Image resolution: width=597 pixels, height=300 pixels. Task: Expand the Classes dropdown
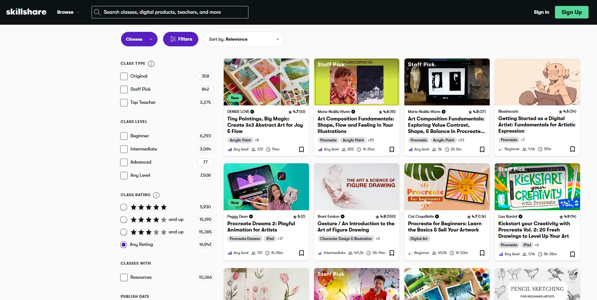139,39
